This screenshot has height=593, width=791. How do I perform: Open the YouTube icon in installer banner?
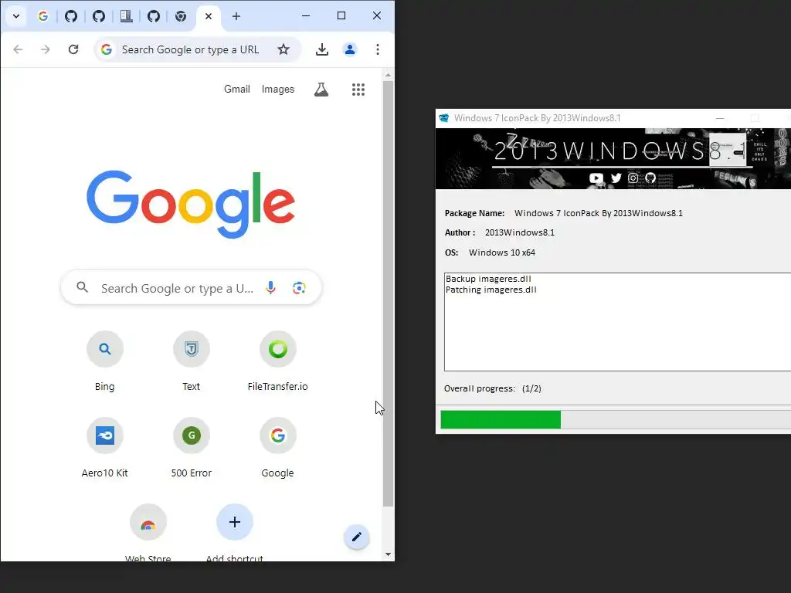[x=596, y=178]
